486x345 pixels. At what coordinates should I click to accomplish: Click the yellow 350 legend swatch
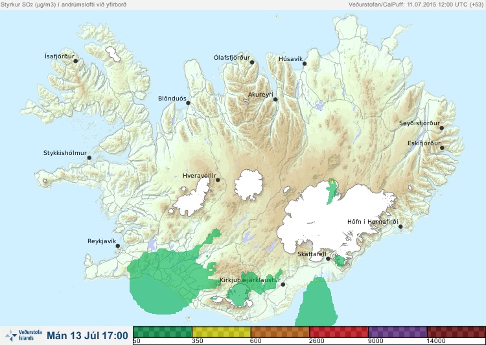click(x=222, y=332)
